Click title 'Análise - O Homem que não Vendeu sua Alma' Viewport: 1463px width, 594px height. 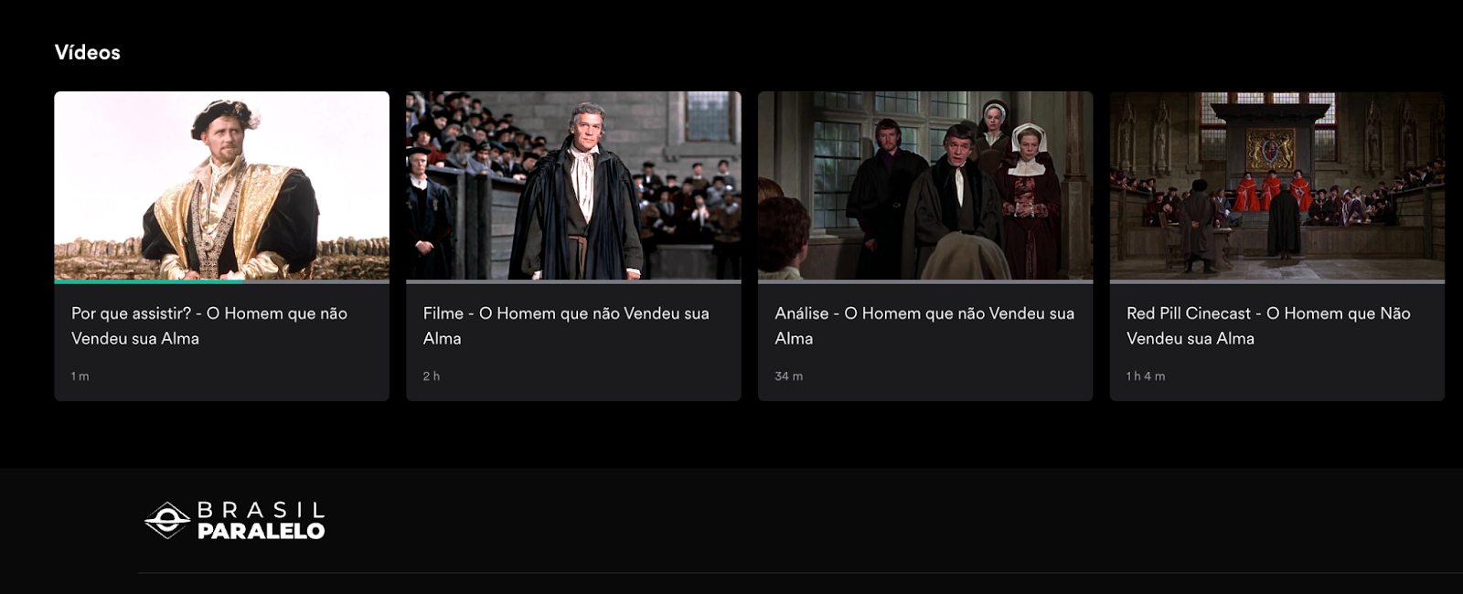924,325
